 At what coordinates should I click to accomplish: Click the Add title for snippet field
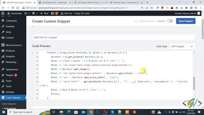pyautogui.click(x=114, y=37)
